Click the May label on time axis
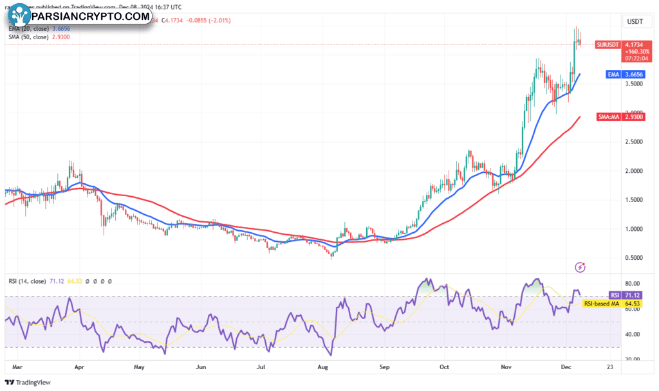The width and height of the screenshot is (659, 391). pyautogui.click(x=139, y=367)
